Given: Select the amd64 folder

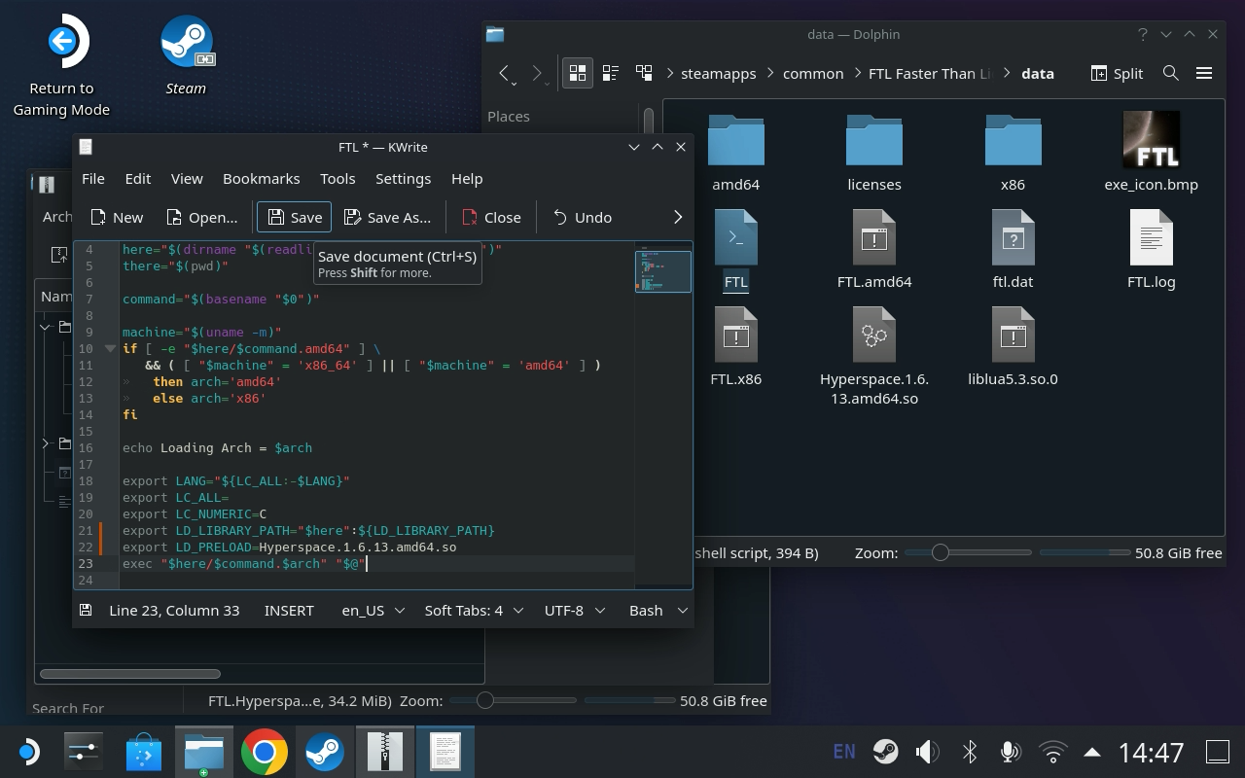Looking at the screenshot, I should tap(736, 154).
